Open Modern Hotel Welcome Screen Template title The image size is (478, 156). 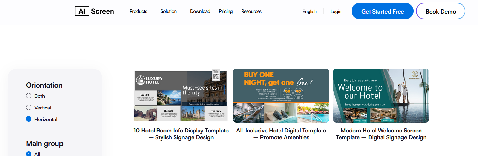[x=381, y=134]
